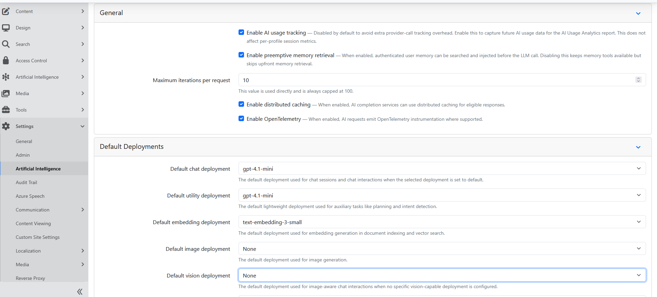
Task: Click the Access Control lock icon
Action: coord(6,61)
